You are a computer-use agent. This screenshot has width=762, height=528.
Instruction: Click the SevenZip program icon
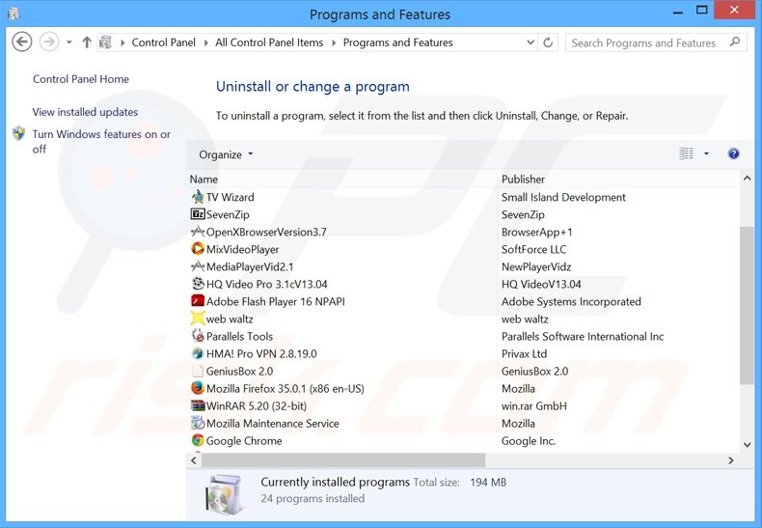tap(198, 214)
